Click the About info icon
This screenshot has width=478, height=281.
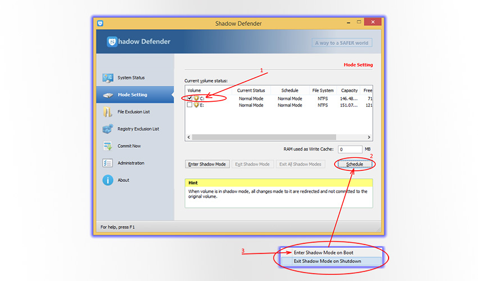107,180
